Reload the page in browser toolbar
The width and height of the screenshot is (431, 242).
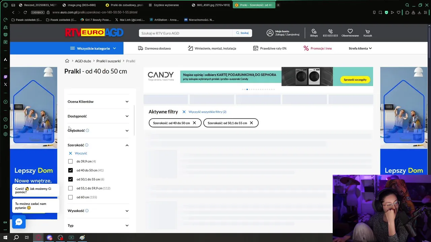pos(25,12)
